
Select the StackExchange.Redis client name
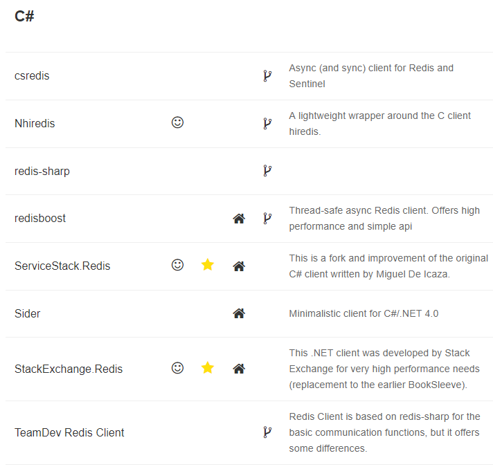[x=69, y=369]
